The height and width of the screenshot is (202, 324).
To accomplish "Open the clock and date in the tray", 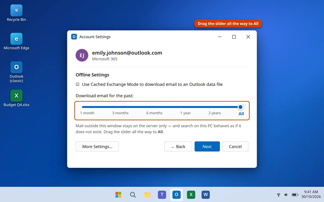I will 311,194.
